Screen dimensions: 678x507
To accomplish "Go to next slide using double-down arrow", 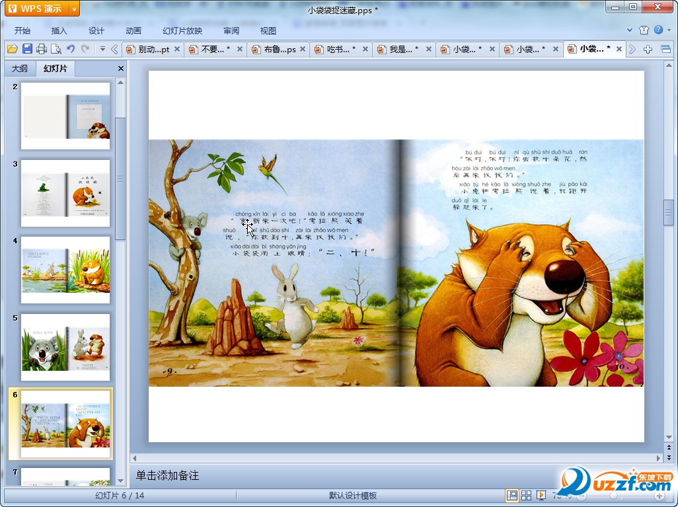I will point(669,457).
